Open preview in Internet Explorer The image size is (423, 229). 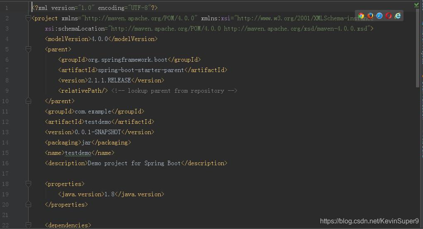398,16
